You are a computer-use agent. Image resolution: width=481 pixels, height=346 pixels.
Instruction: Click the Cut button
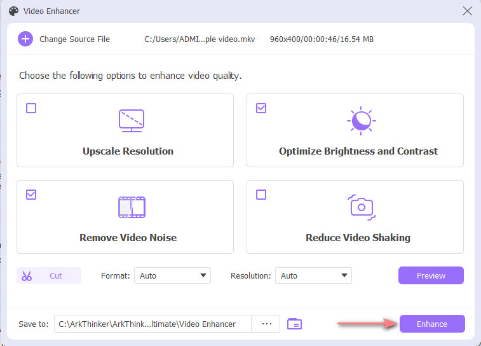coord(49,275)
